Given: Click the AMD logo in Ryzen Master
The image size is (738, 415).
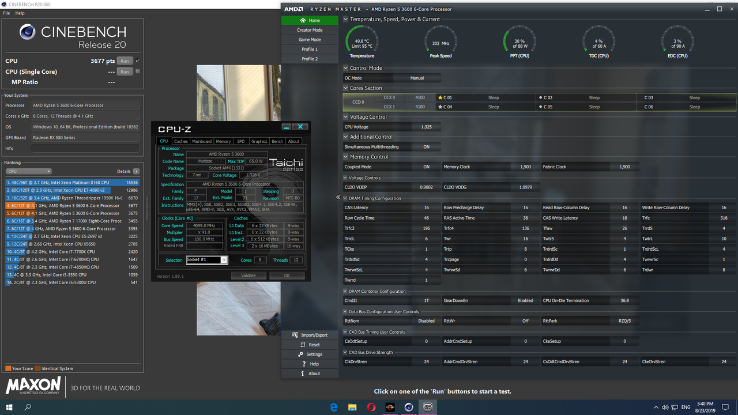Looking at the screenshot, I should pos(294,9).
